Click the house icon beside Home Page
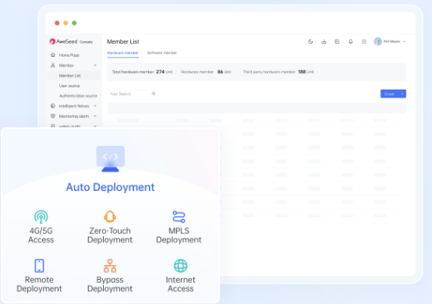The height and width of the screenshot is (304, 432). pyautogui.click(x=53, y=55)
